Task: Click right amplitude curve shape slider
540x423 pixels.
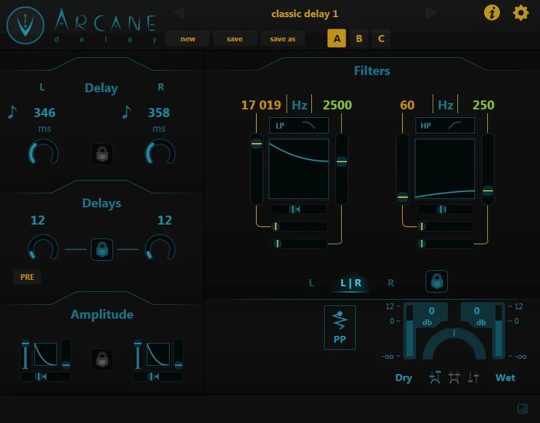Action: (158, 377)
